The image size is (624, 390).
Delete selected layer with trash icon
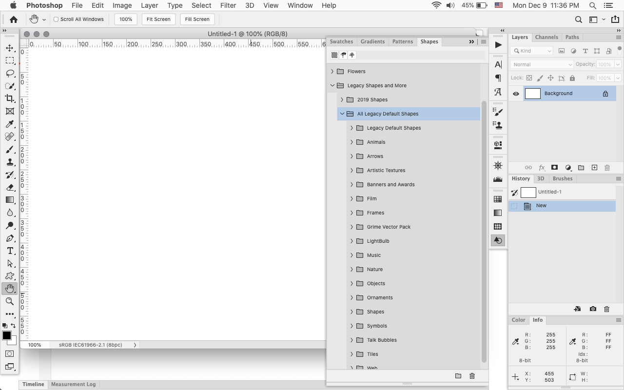pyautogui.click(x=607, y=167)
